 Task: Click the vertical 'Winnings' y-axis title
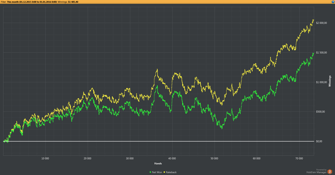click(x=330, y=81)
